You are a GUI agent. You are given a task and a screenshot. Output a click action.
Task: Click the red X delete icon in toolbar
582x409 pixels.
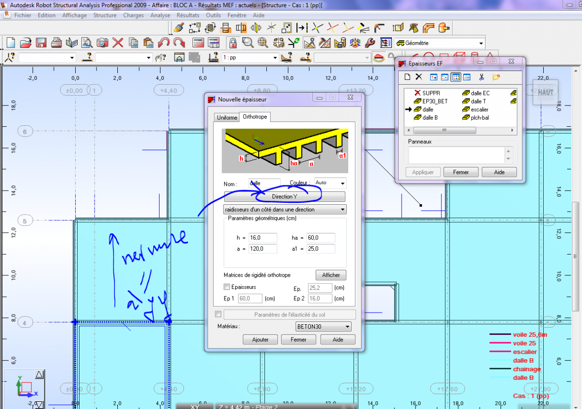point(118,43)
